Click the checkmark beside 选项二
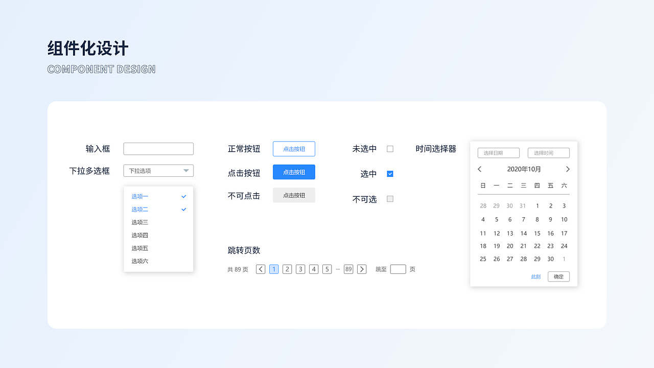This screenshot has height=368, width=654. pyautogui.click(x=183, y=209)
